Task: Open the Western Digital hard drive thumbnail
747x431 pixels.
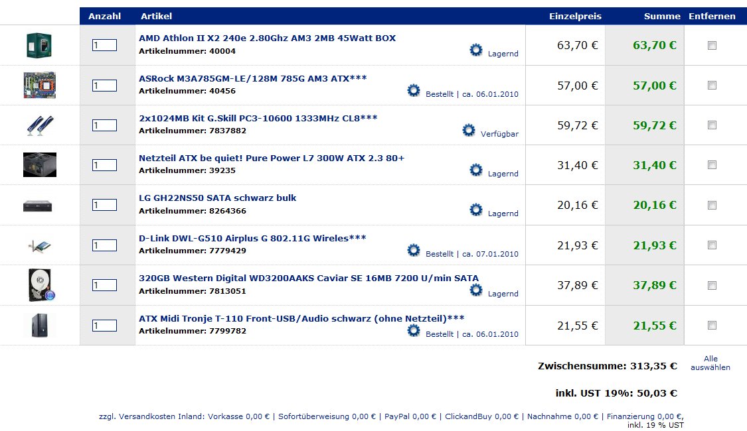Action: tap(41, 285)
